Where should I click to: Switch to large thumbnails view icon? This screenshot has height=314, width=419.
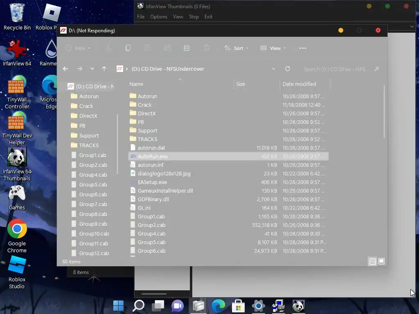(x=381, y=261)
